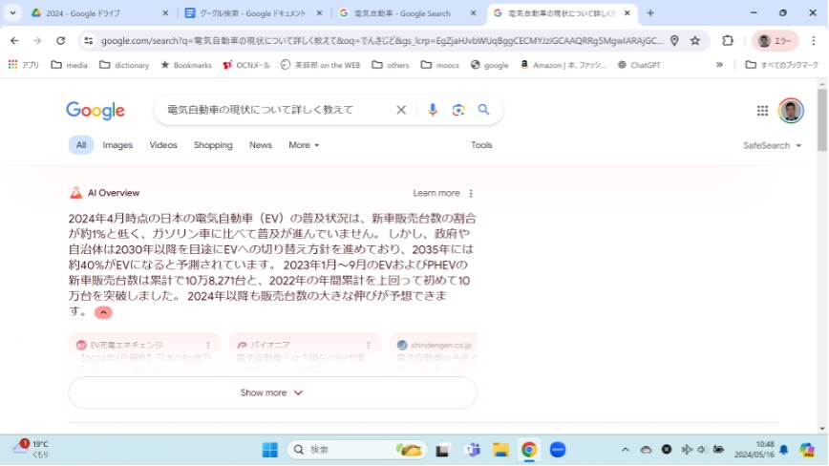Open the tab search dropdown arrow
829x466 pixels.
(12, 13)
